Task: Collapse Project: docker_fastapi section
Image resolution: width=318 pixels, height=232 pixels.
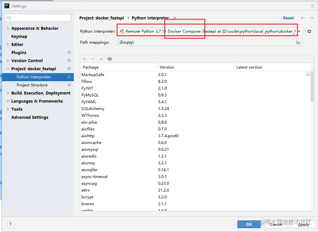Action: tap(8, 69)
